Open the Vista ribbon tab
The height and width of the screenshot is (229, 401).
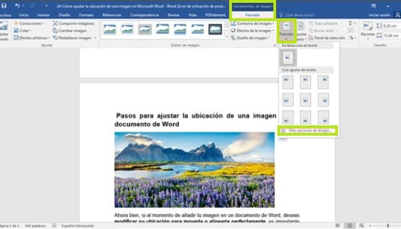(192, 15)
